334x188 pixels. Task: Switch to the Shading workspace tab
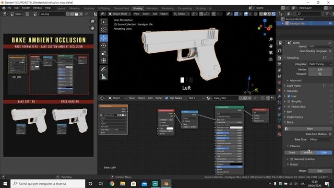coord(138,8)
